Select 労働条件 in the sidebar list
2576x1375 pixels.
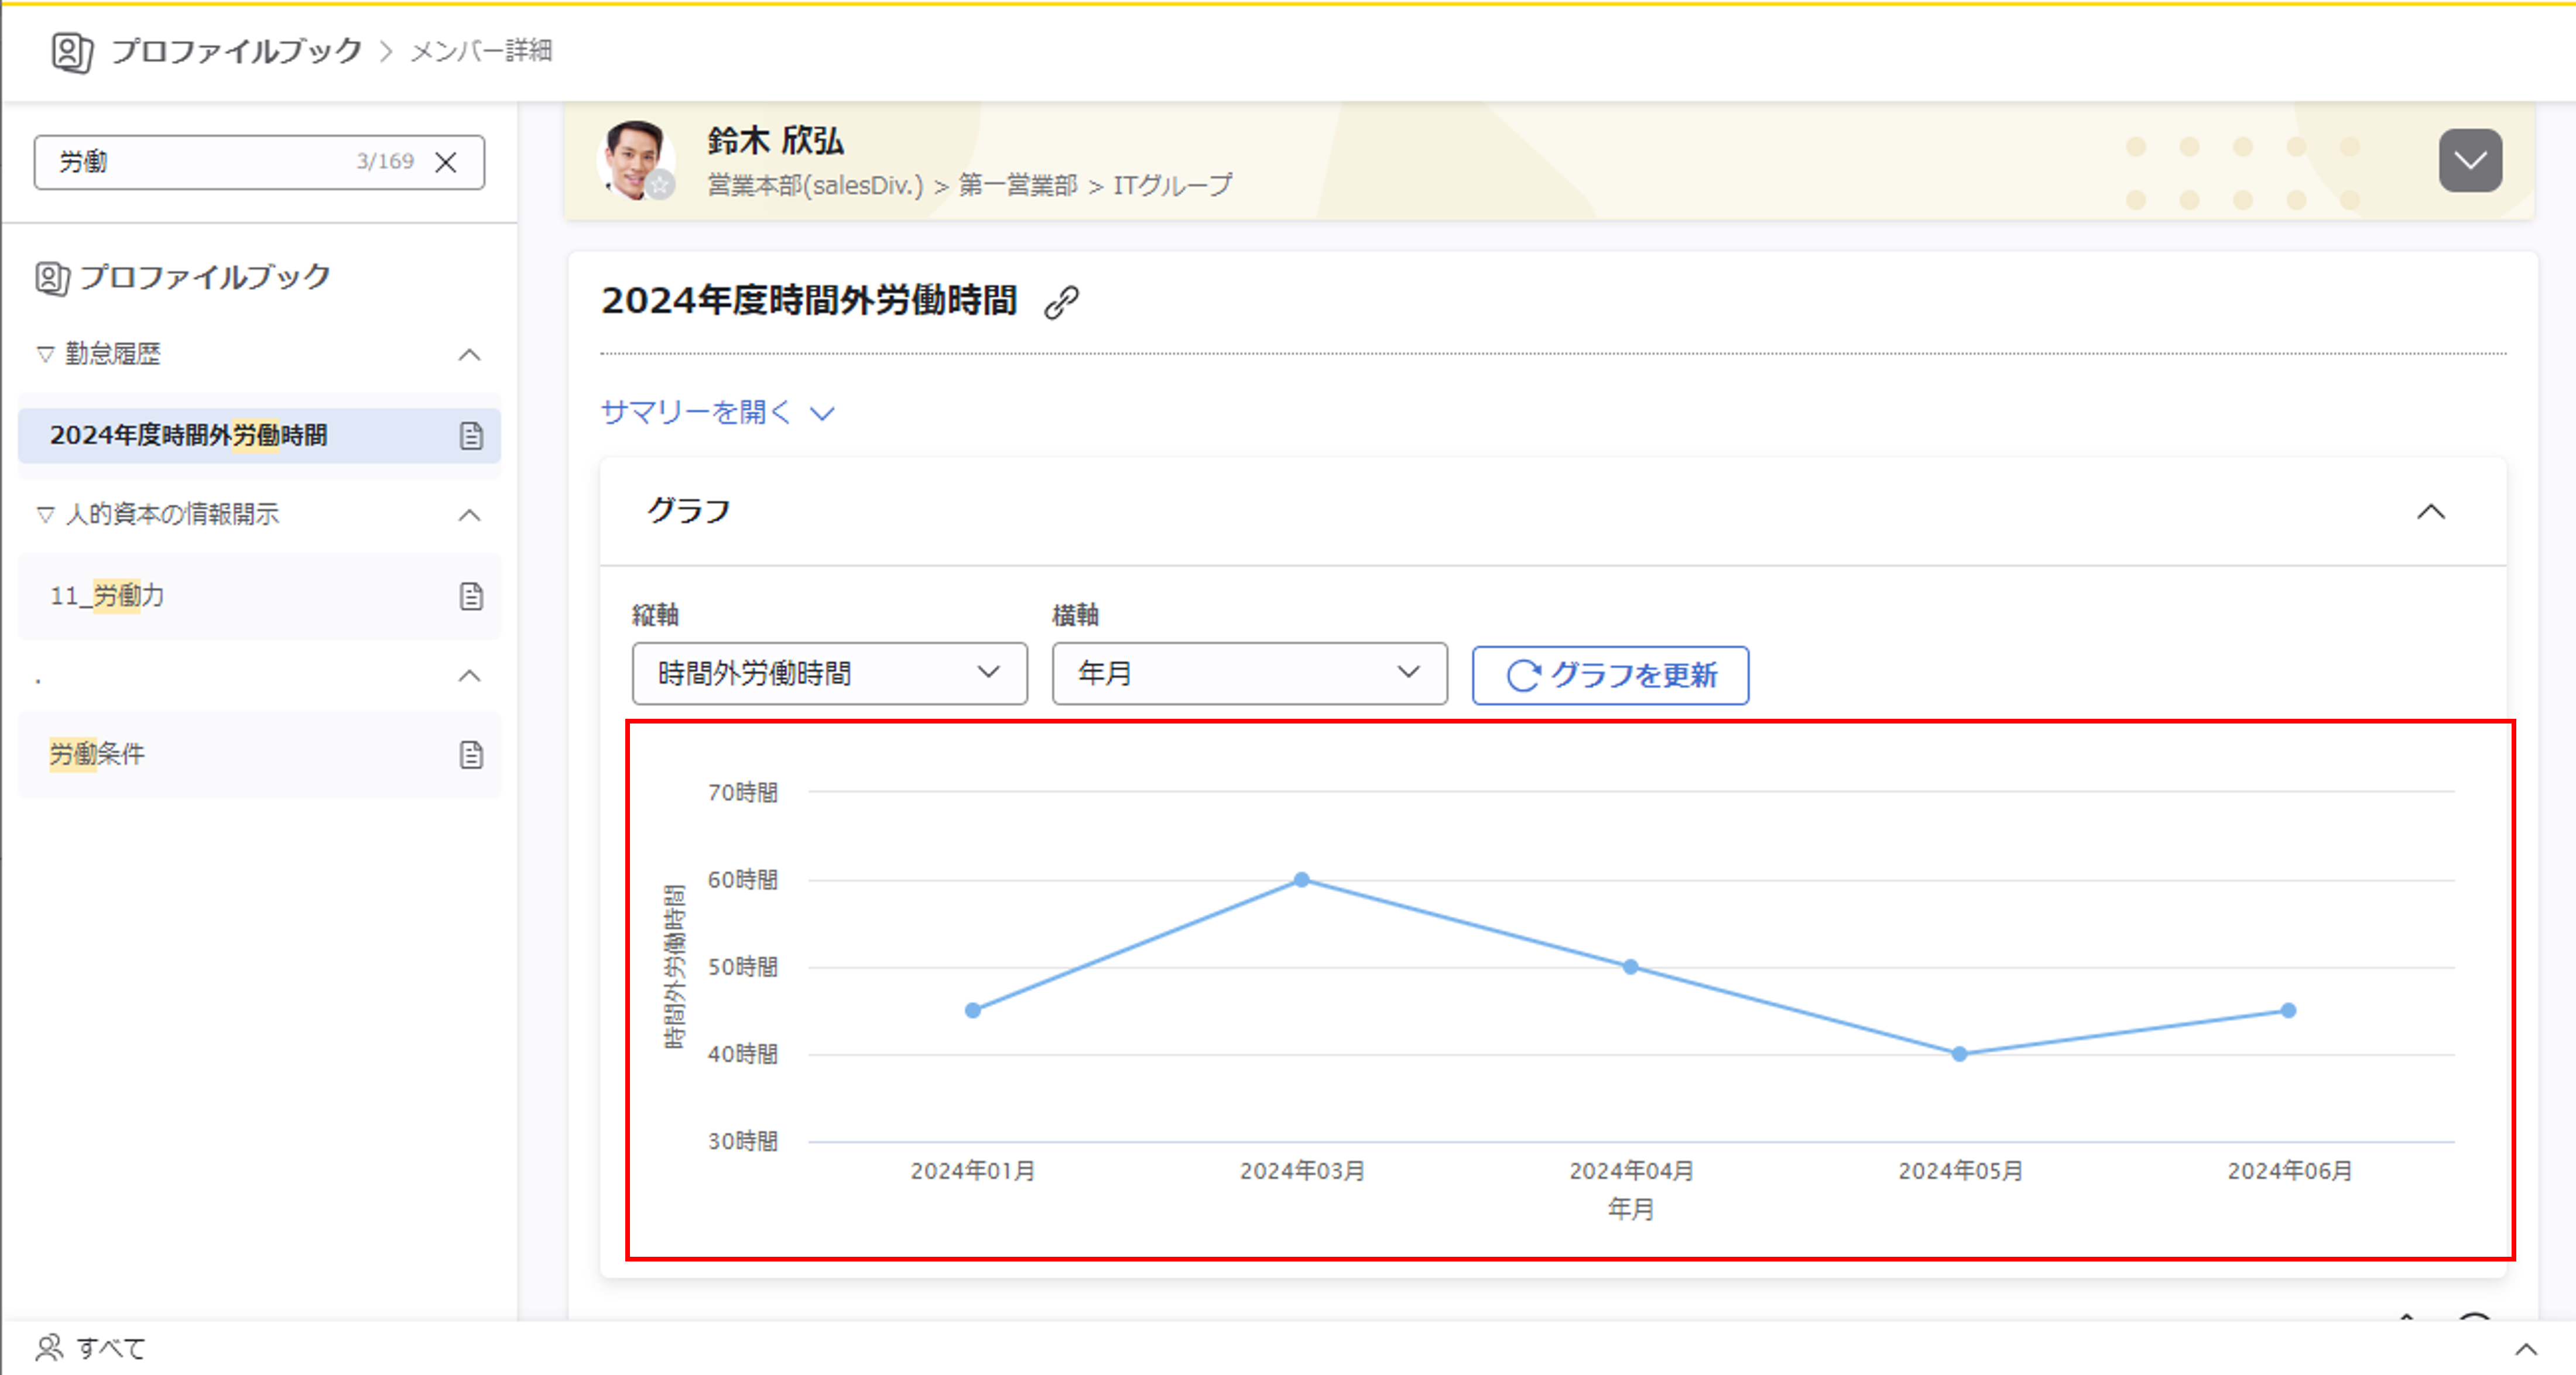click(98, 754)
